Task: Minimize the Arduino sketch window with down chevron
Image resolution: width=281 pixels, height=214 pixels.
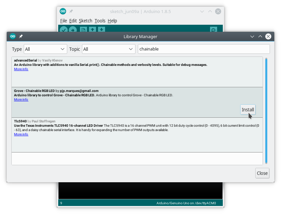Action: coord(202,11)
